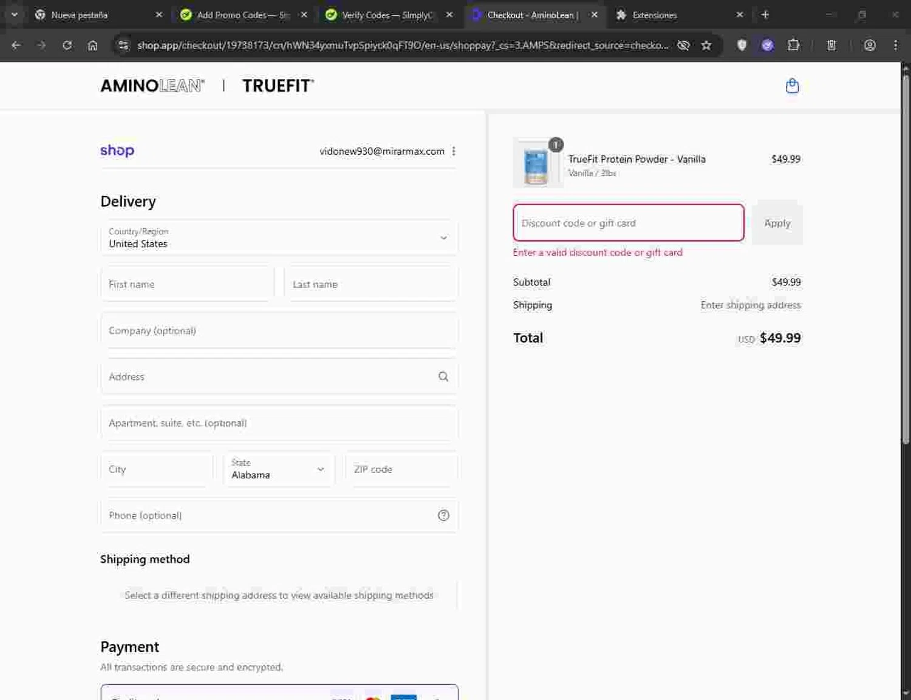Image resolution: width=911 pixels, height=700 pixels.
Task: Focus the First name field
Action: point(188,284)
